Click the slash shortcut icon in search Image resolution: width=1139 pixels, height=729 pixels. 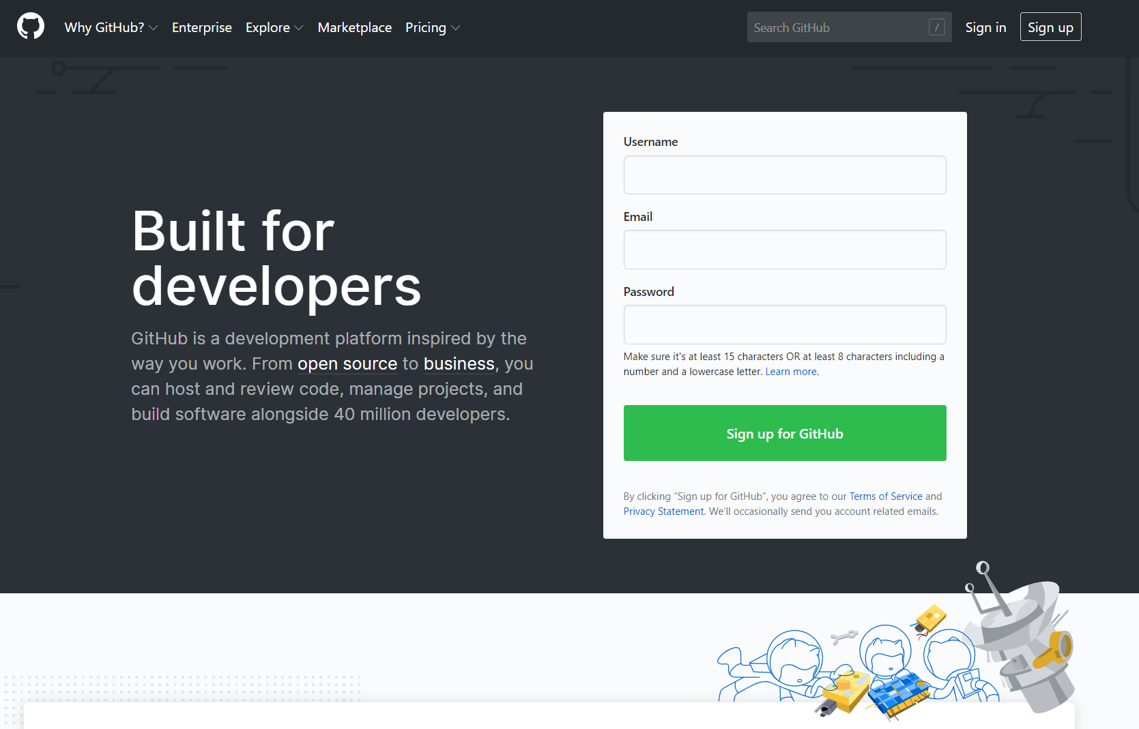[x=936, y=27]
